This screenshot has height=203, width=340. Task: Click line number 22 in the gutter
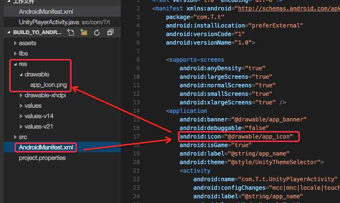pos(136,179)
